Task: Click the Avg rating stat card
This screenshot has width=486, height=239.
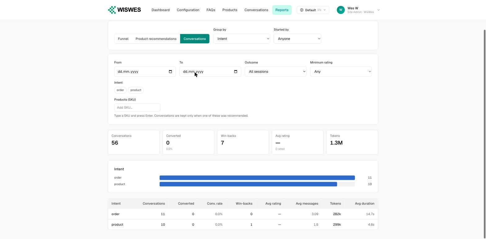Action: pyautogui.click(x=298, y=142)
